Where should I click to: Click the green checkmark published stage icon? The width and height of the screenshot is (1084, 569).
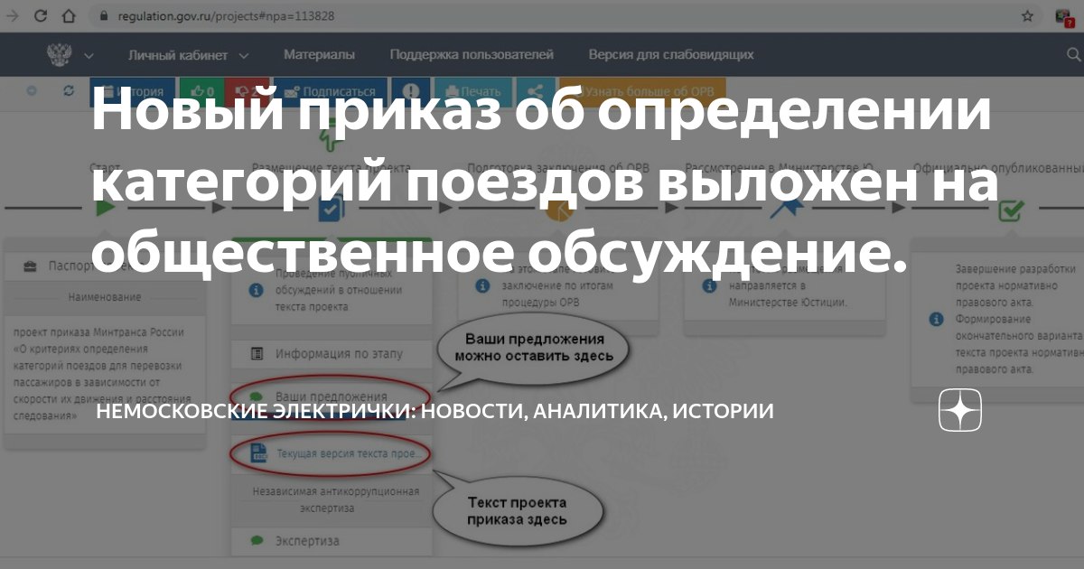1011,210
